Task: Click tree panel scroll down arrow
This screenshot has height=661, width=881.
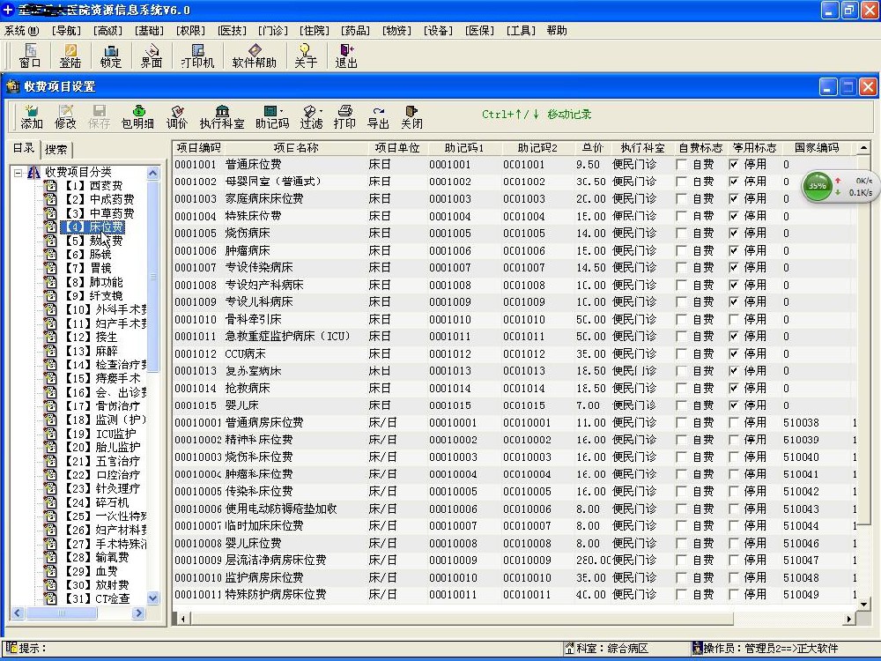Action: (152, 598)
